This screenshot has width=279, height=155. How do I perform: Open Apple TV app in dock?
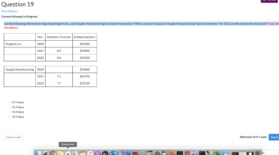(105, 153)
